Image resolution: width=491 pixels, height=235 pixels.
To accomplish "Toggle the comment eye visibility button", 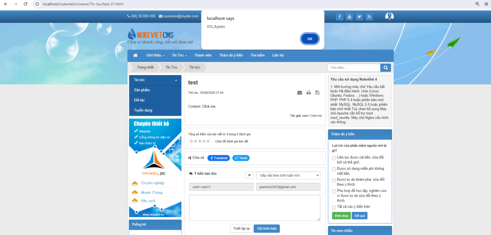I will (x=249, y=175).
